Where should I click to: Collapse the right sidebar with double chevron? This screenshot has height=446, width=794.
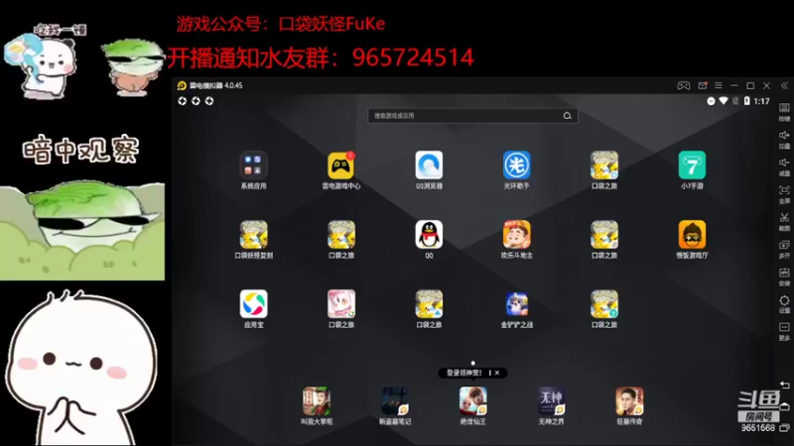point(784,85)
